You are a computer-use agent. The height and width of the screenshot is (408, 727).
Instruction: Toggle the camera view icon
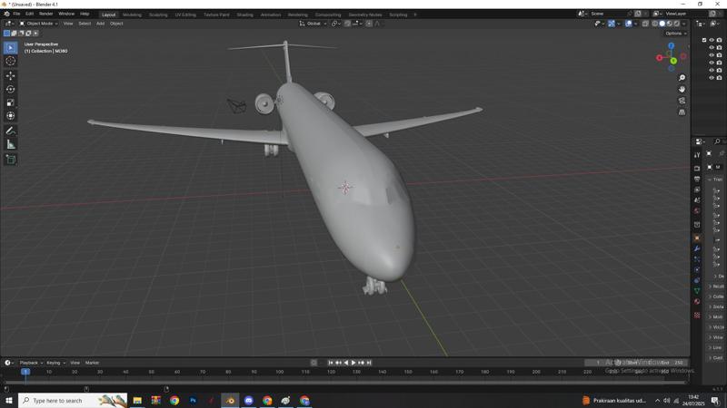682,101
